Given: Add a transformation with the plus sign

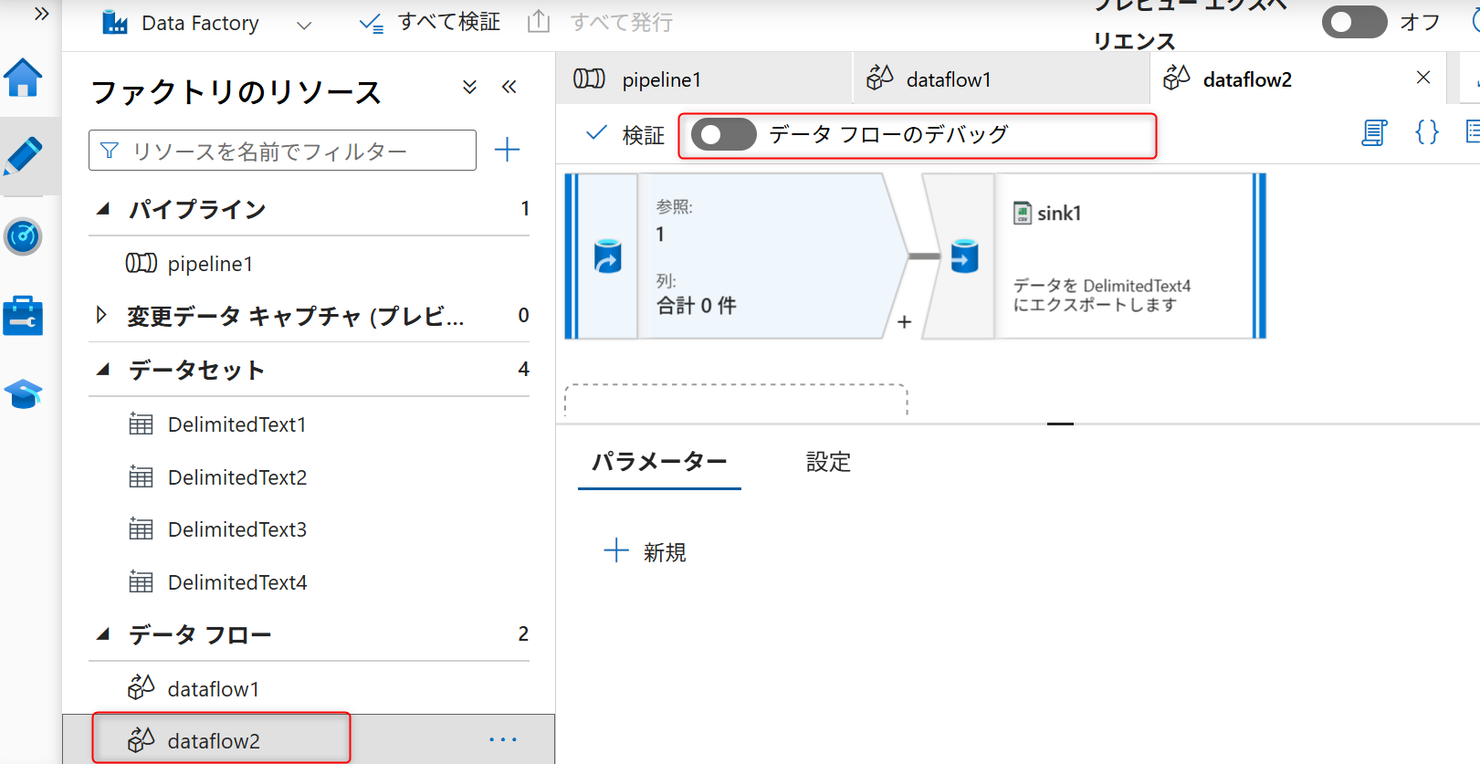Looking at the screenshot, I should (x=905, y=322).
